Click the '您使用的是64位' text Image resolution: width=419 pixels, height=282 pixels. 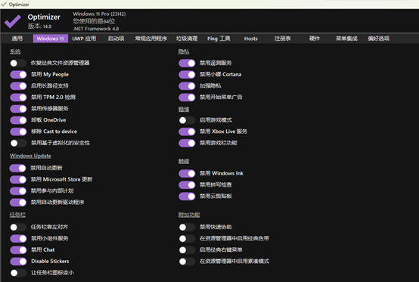pos(94,21)
